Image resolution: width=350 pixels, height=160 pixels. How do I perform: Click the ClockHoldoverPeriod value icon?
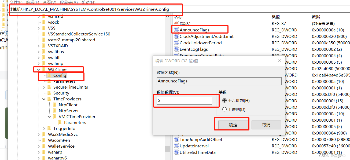click(x=176, y=43)
